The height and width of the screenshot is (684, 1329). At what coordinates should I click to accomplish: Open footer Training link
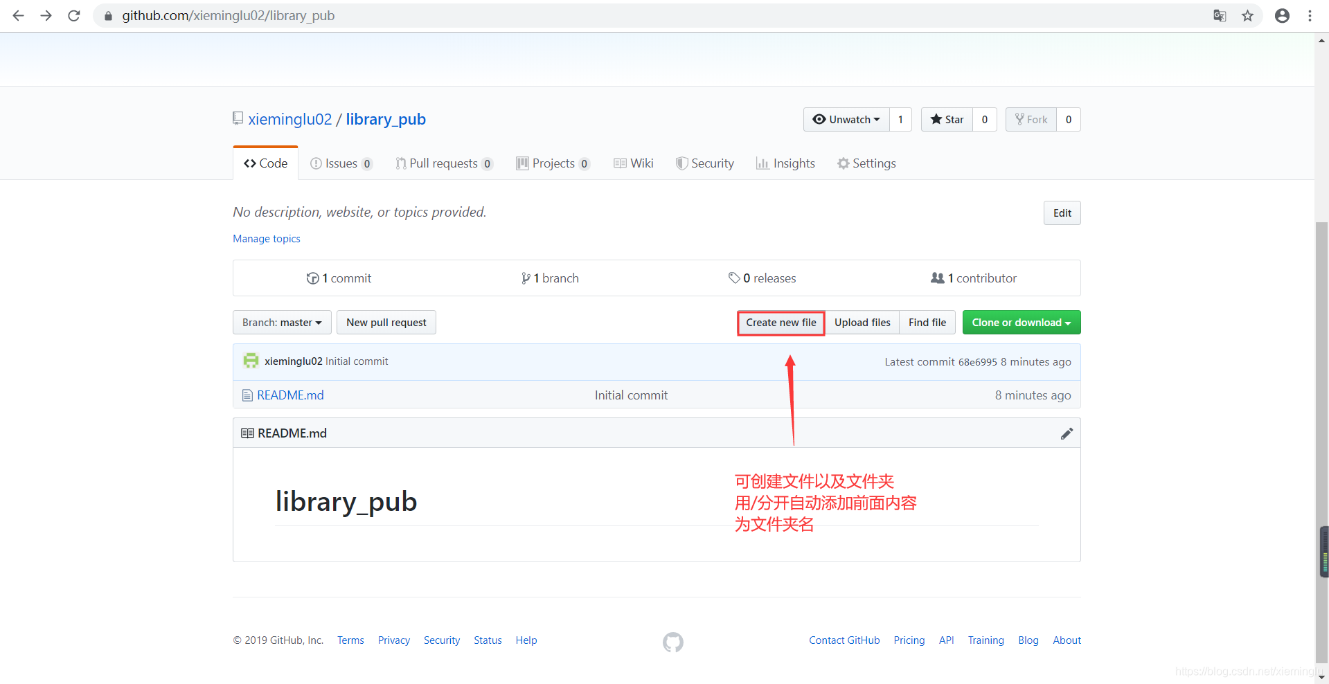(985, 640)
